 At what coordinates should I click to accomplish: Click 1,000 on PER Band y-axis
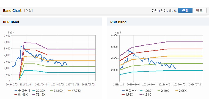8,75
